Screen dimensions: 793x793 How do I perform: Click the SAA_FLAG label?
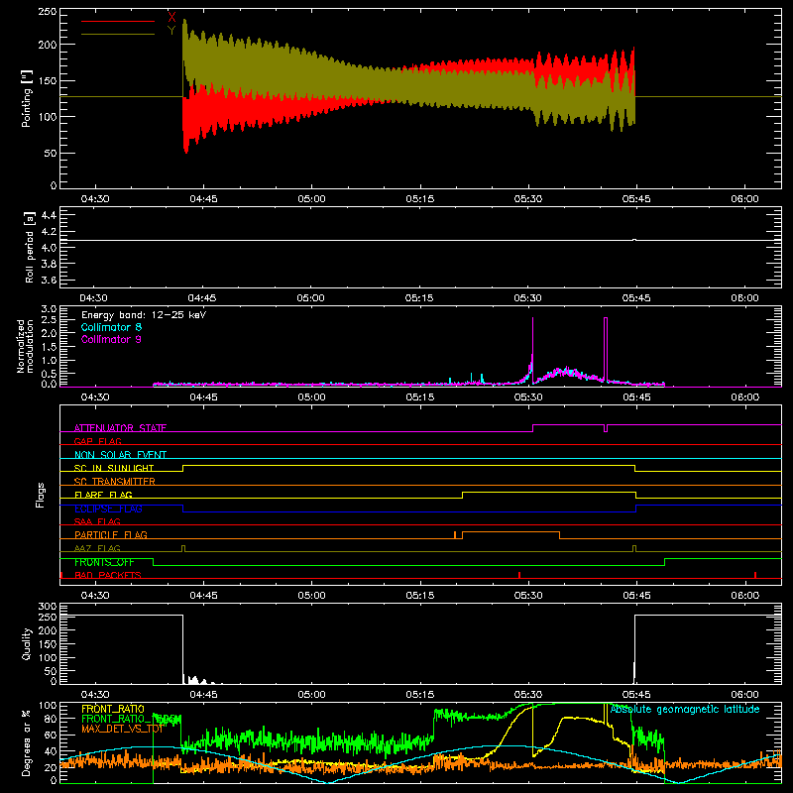click(97, 521)
